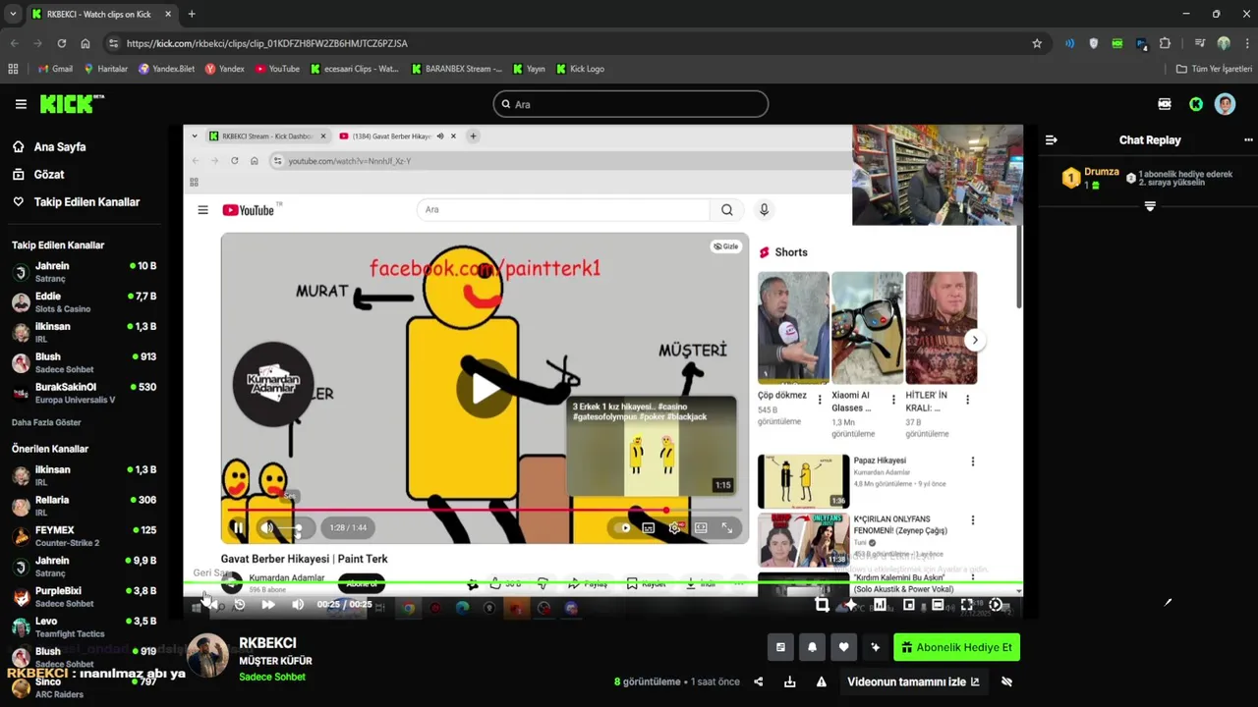This screenshot has width=1258, height=707.
Task: Go to Chrome home page icon
Action: point(86,43)
